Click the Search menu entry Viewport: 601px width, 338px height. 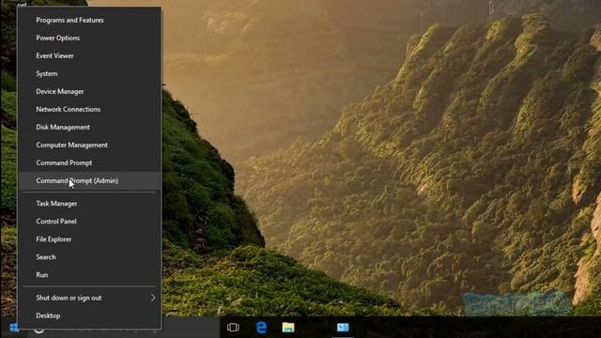[x=89, y=256]
